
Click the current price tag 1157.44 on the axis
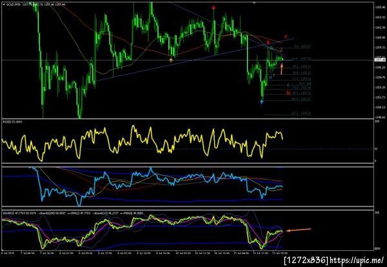(380, 60)
